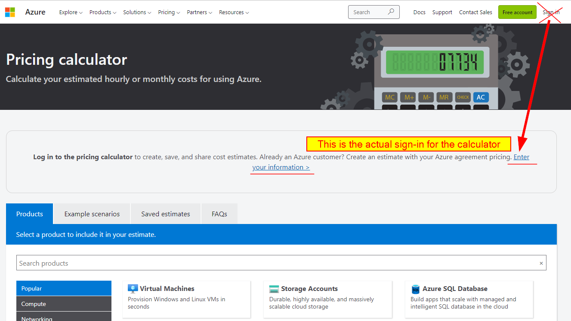The image size is (571, 321).
Task: Expand the Pricing menu
Action: pos(169,12)
